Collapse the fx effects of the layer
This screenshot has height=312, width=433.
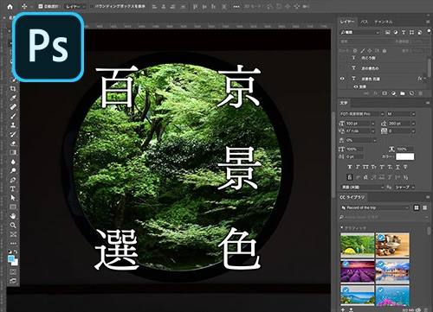[x=425, y=79]
